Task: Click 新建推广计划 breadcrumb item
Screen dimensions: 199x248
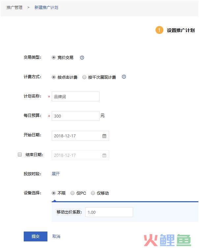Action: (x=46, y=8)
